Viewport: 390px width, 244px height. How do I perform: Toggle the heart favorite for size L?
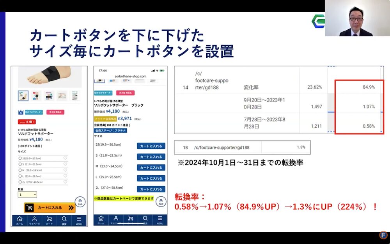(65, 176)
